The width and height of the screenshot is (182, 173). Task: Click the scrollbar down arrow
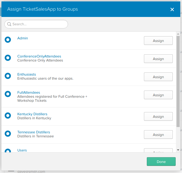pyautogui.click(x=178, y=150)
